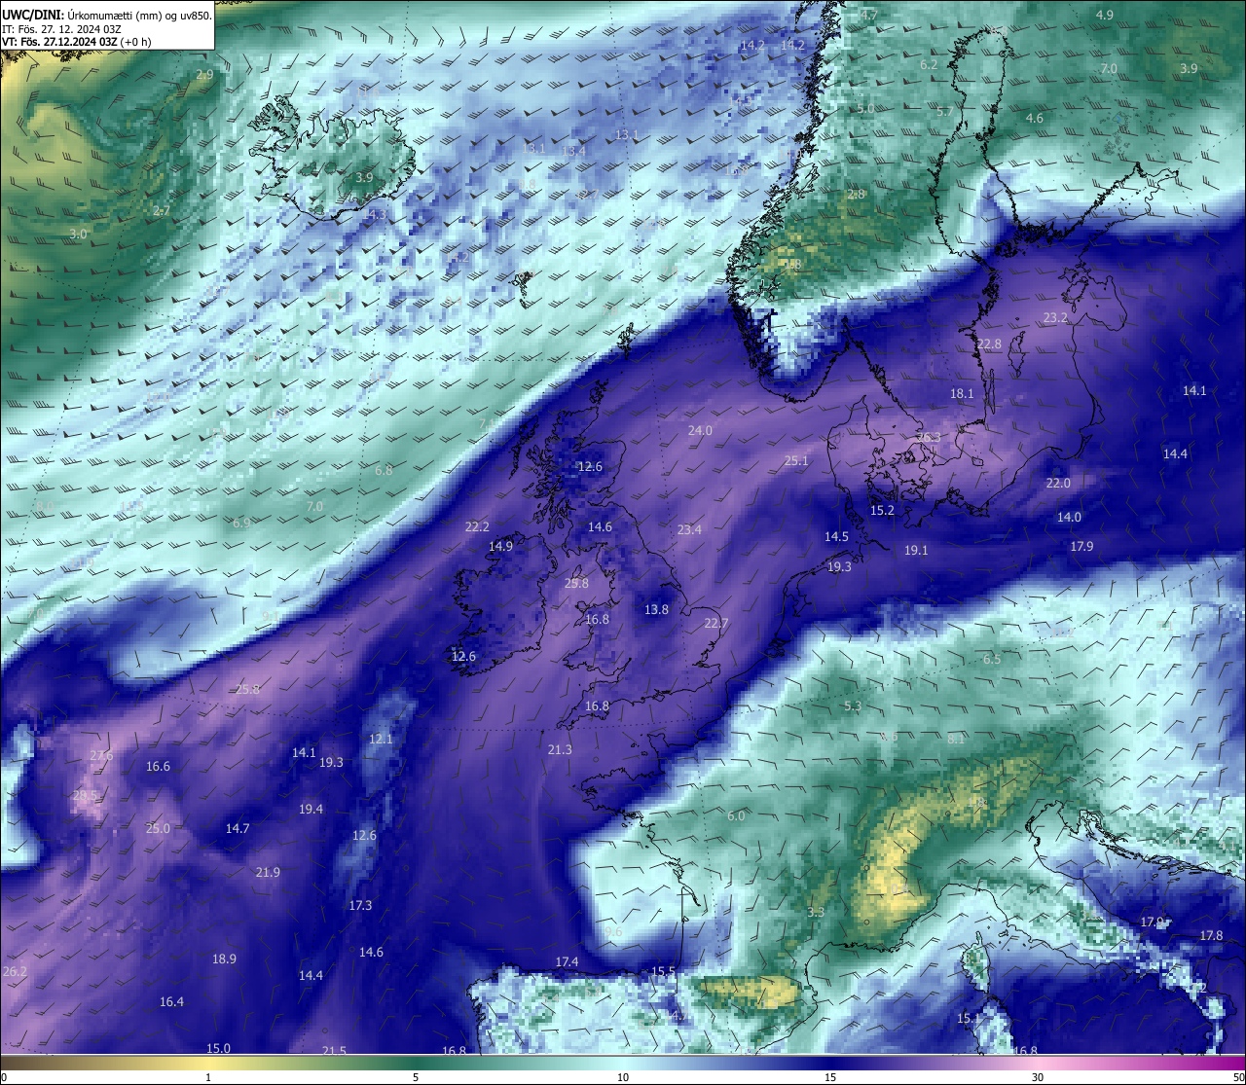Viewport: 1246px width, 1085px height.
Task: Click the 3.0 value on the map
Action: (x=78, y=235)
